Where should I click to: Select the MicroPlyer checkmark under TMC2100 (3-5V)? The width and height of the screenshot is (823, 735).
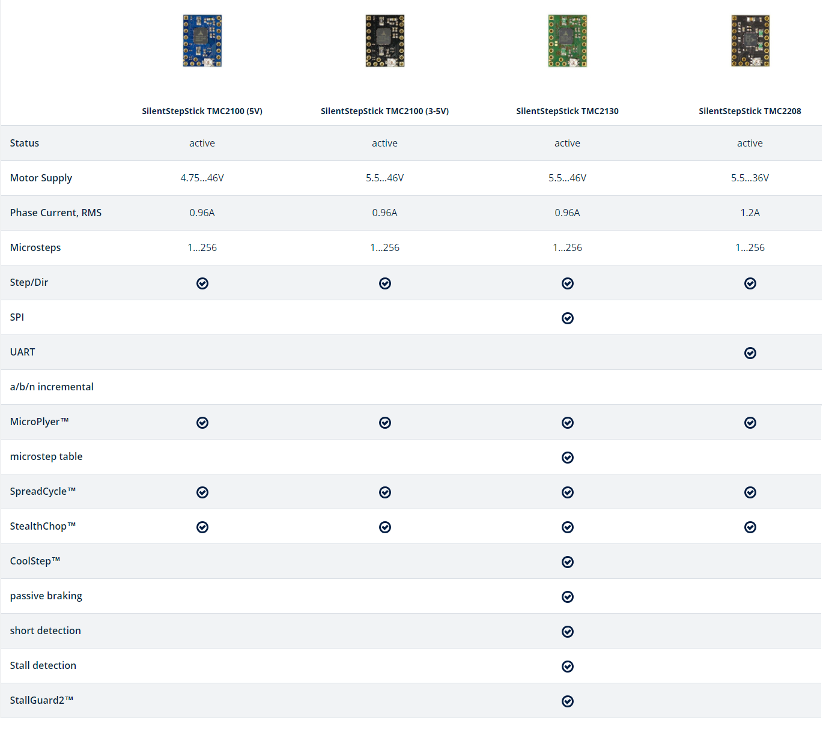384,422
